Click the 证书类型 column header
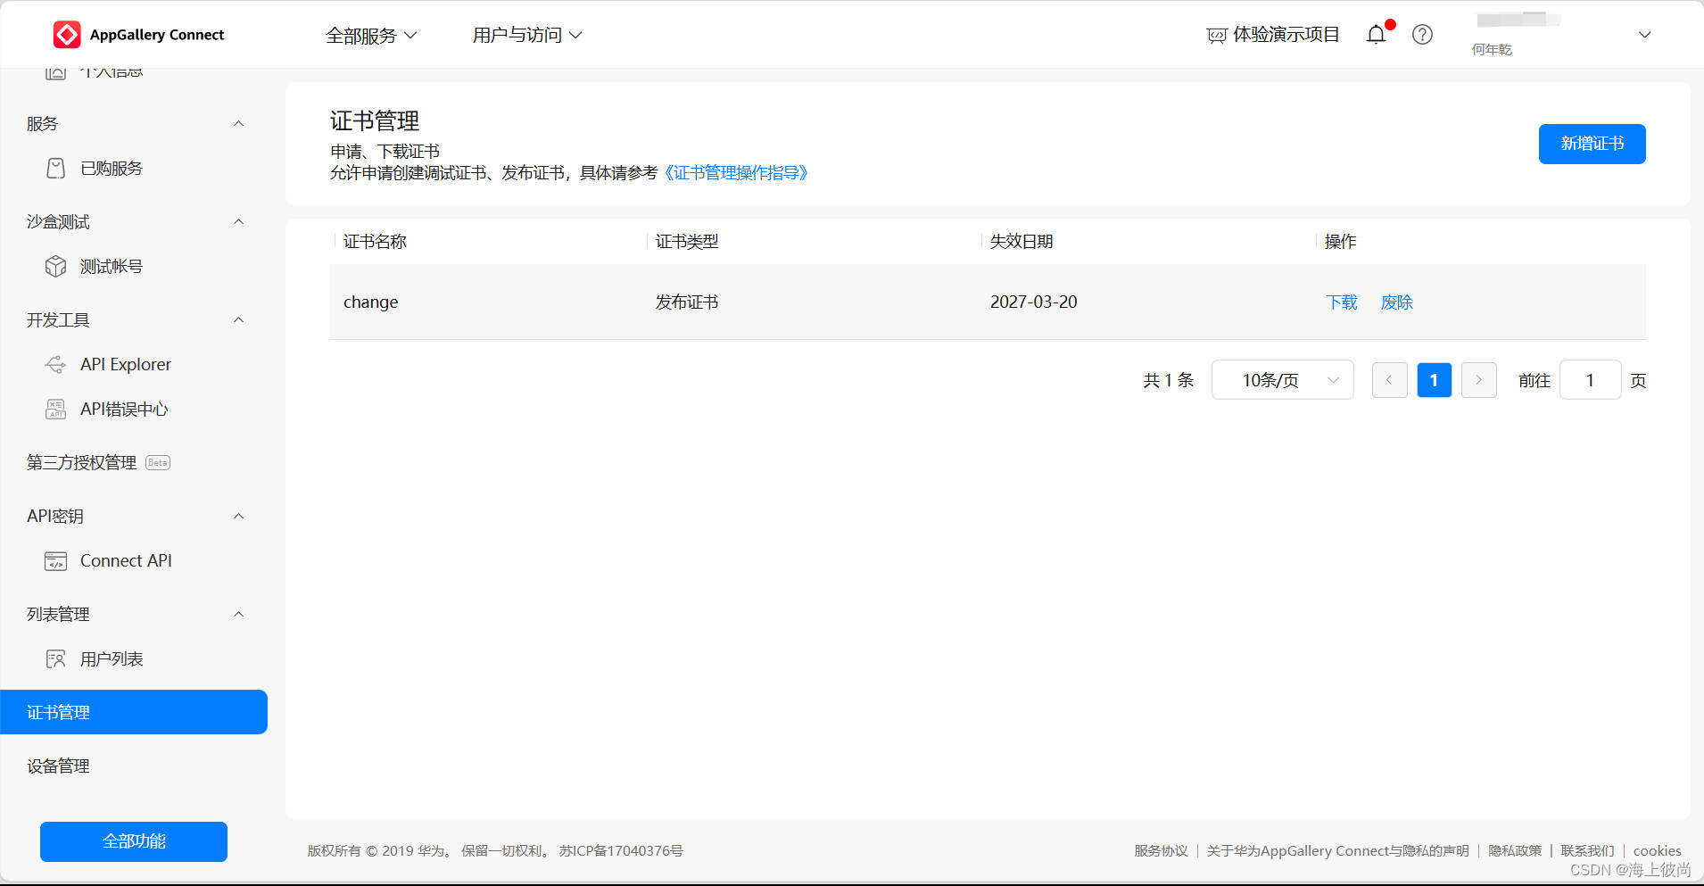The image size is (1704, 886). [x=687, y=242]
